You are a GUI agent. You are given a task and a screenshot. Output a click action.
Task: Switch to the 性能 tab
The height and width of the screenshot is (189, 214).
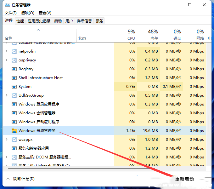coord(20,21)
